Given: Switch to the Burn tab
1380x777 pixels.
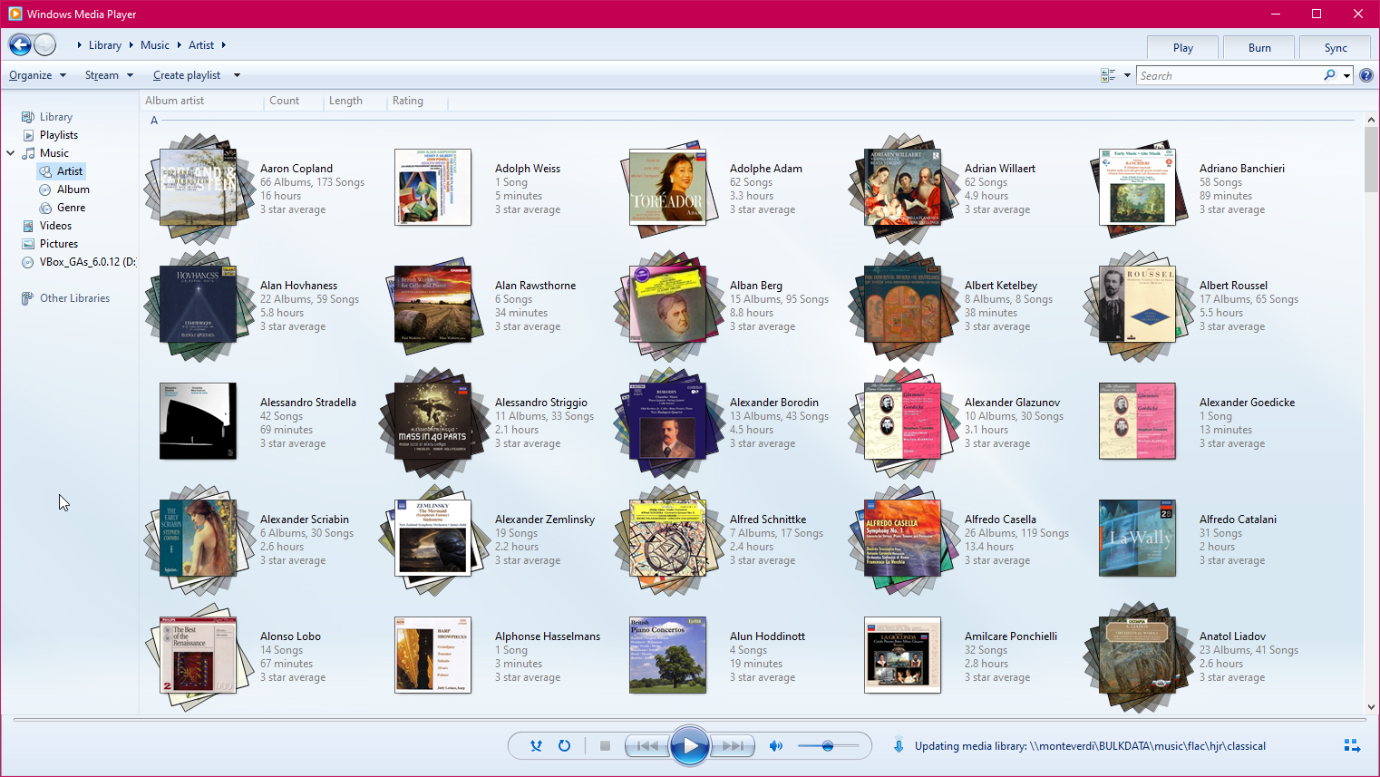Looking at the screenshot, I should tap(1259, 48).
